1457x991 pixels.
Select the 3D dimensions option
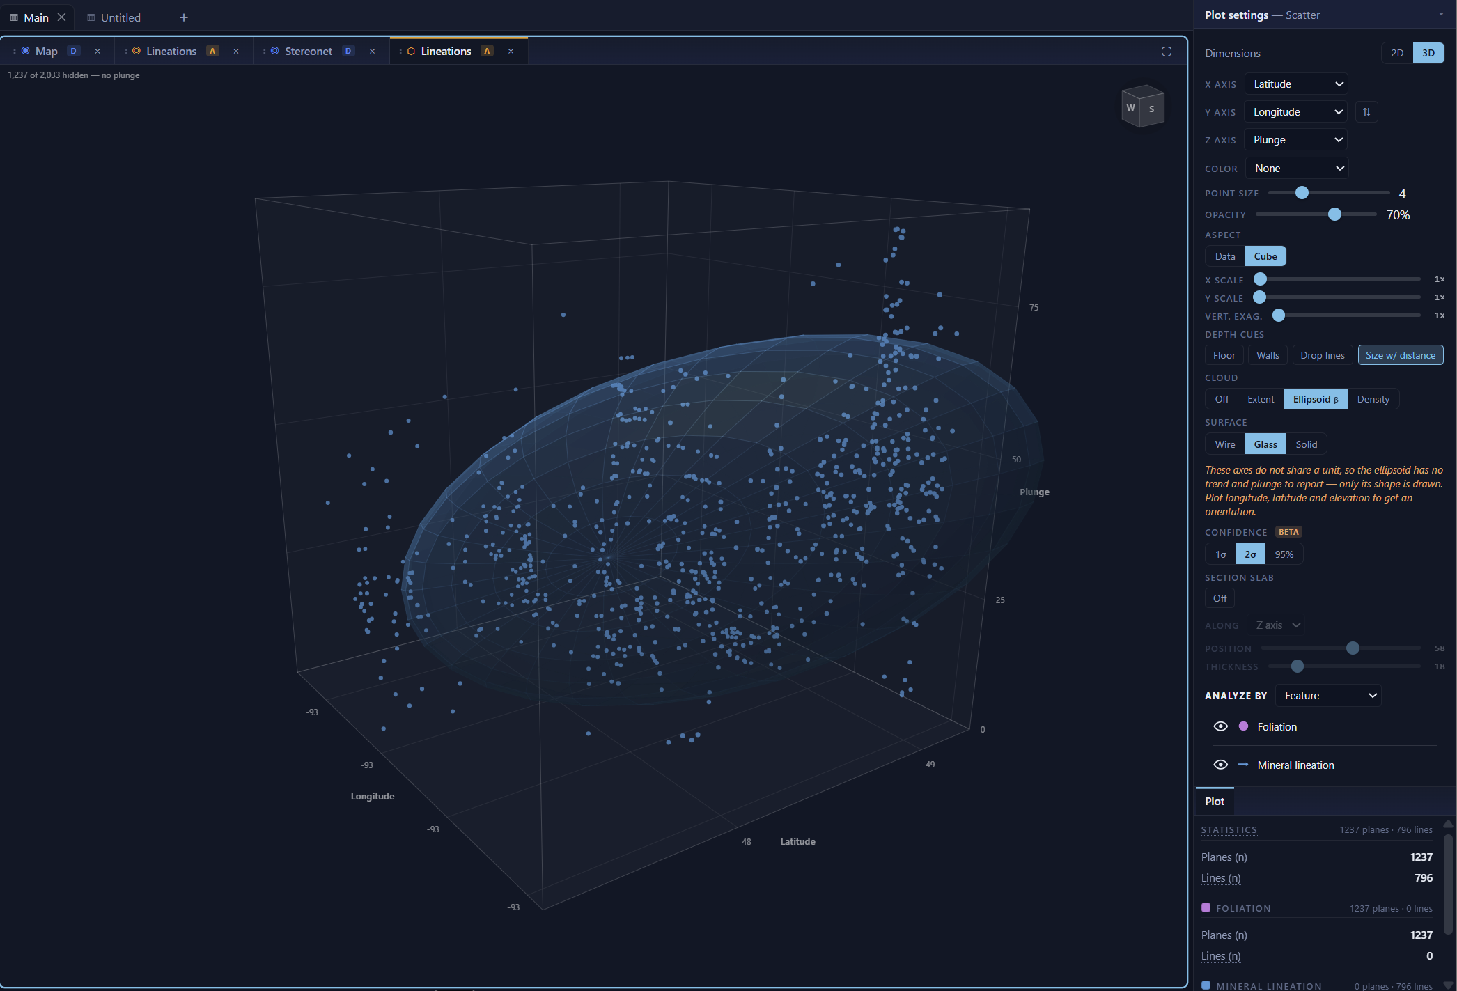[1428, 53]
